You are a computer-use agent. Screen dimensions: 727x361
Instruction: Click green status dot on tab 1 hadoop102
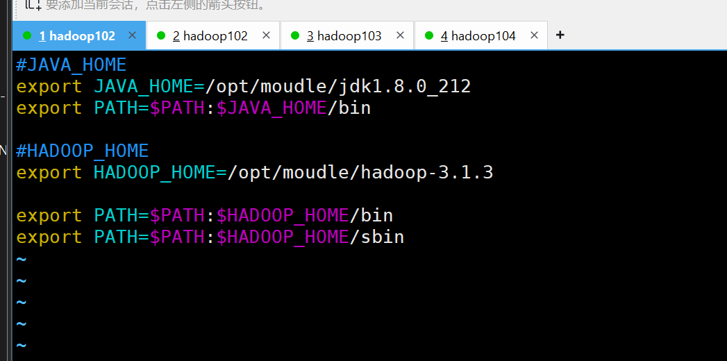28,35
